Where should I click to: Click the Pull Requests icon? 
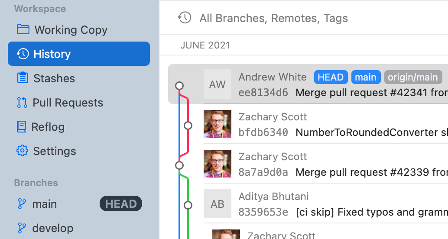[x=22, y=103]
